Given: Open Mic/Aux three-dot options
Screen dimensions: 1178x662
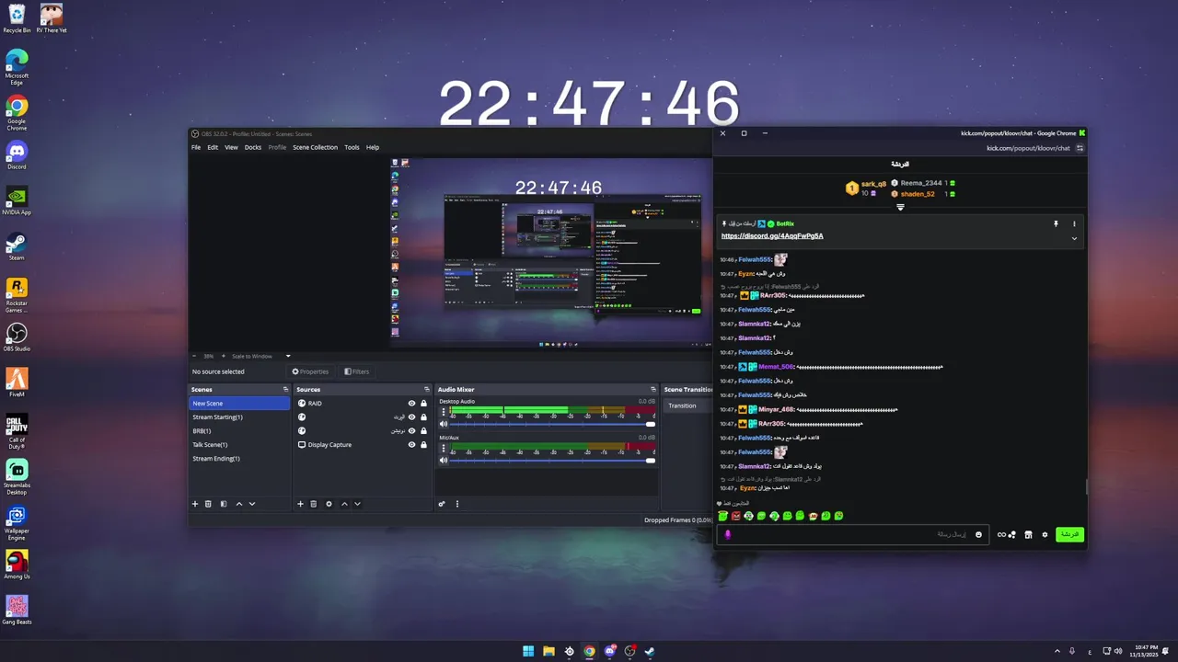Looking at the screenshot, I should [444, 448].
